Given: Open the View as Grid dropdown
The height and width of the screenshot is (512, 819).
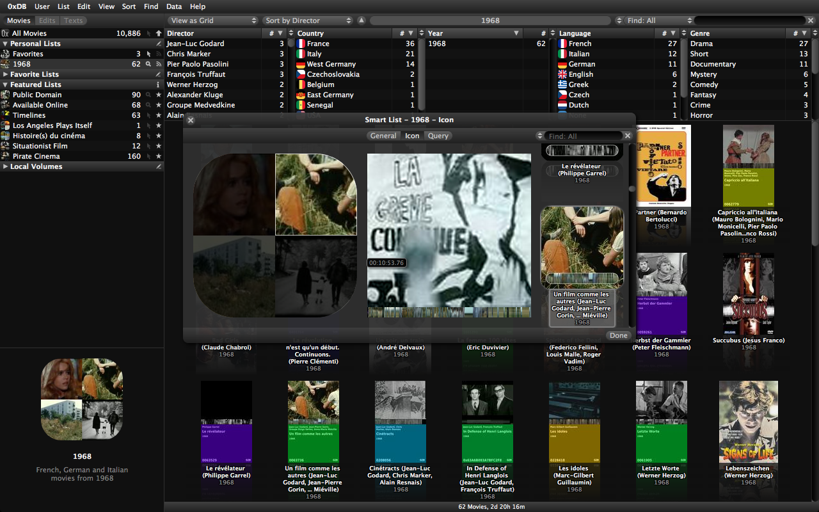Looking at the screenshot, I should [x=213, y=20].
